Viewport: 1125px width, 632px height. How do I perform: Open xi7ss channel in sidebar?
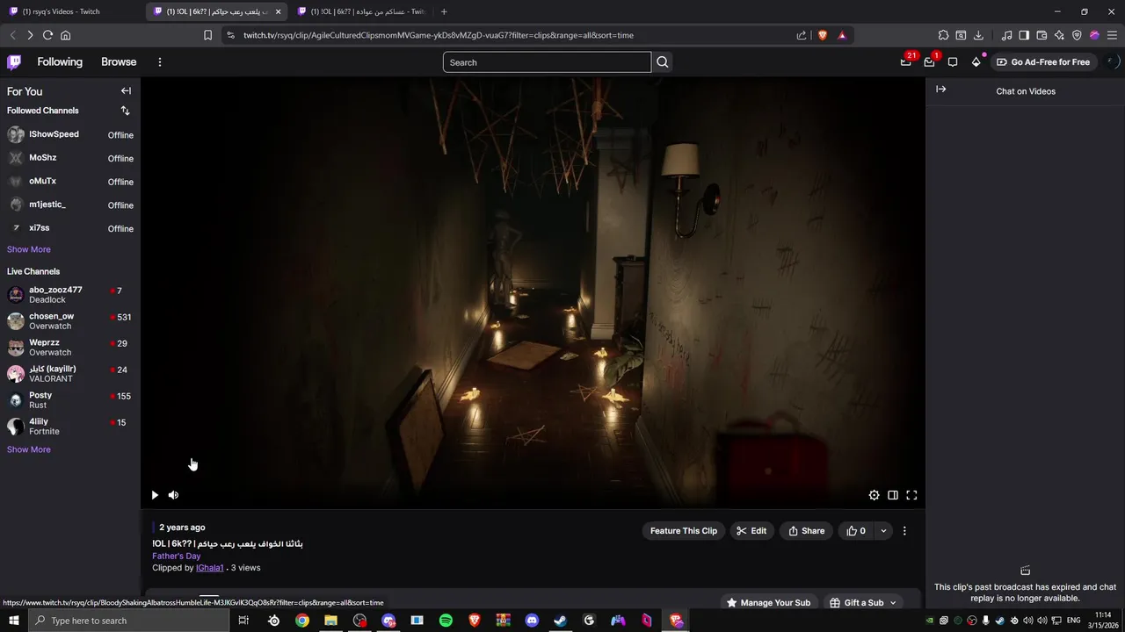[x=70, y=228]
